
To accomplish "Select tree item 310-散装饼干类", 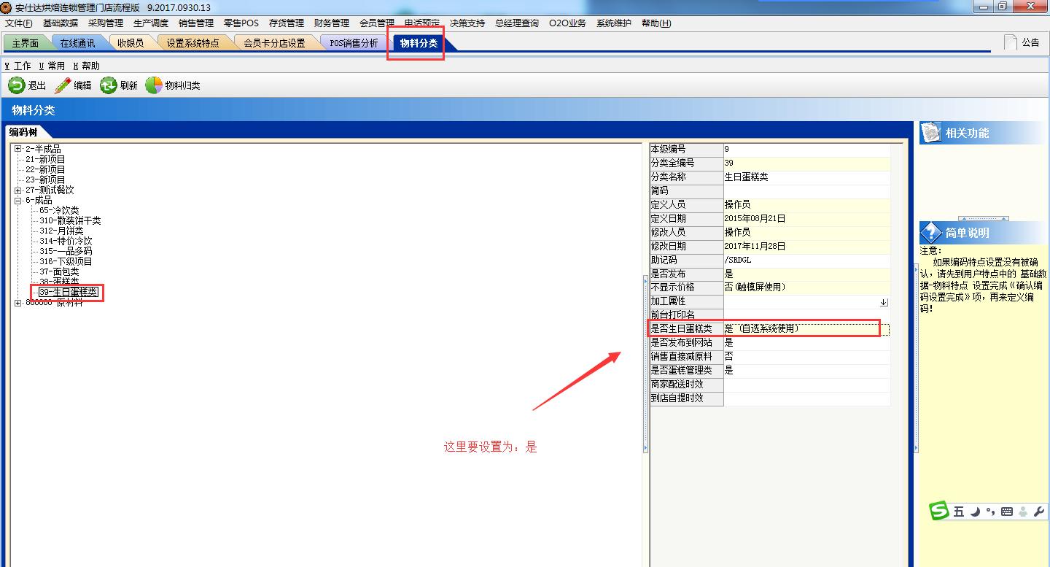I will click(x=70, y=220).
